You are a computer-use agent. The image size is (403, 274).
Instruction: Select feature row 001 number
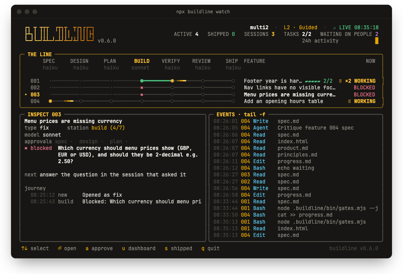[35, 81]
